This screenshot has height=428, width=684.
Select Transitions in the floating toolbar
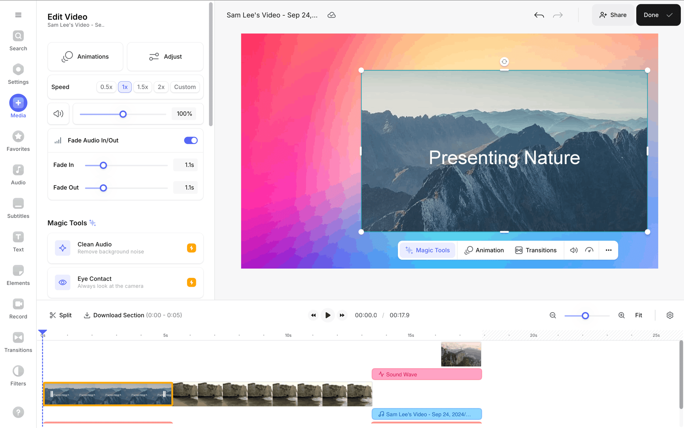click(536, 250)
